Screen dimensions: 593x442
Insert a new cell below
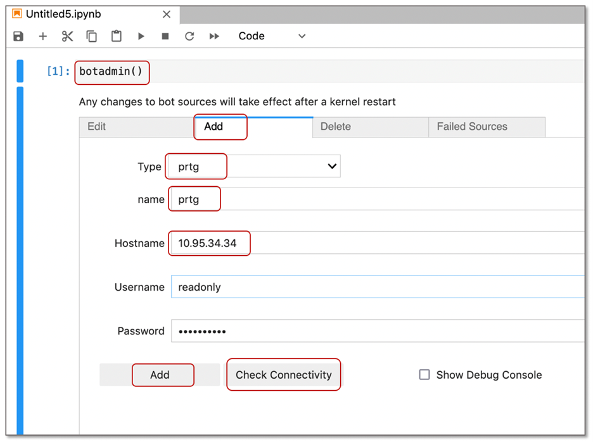(x=42, y=36)
